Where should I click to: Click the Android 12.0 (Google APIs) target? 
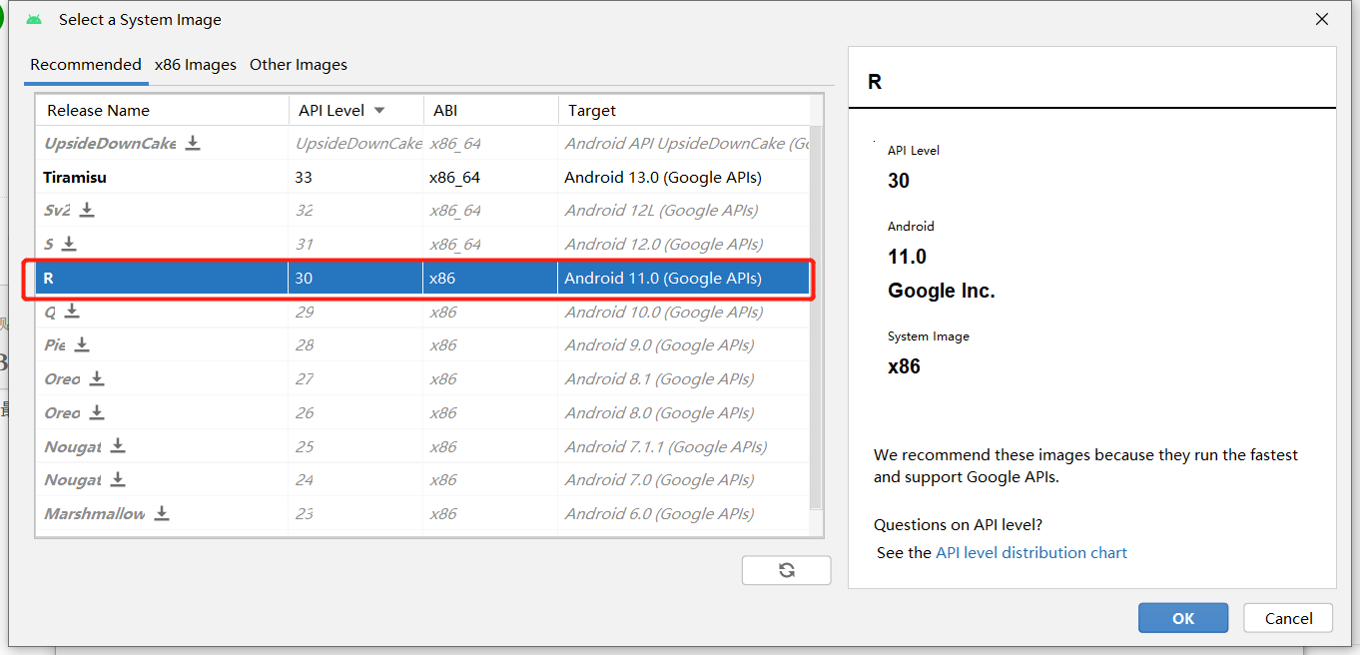[663, 244]
